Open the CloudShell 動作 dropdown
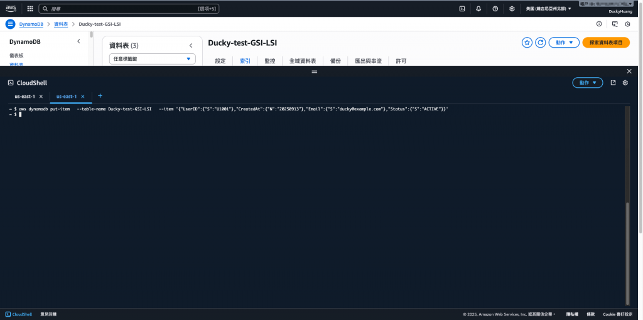 [x=588, y=83]
